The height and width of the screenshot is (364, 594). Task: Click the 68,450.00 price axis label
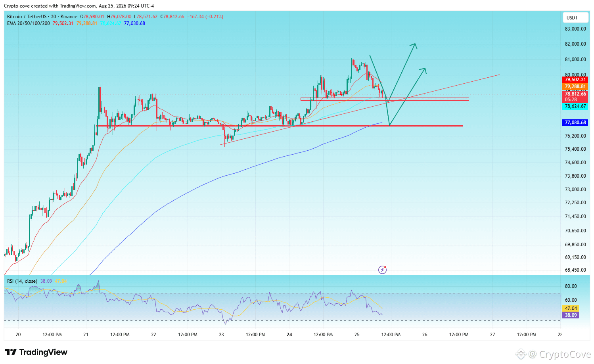coord(575,270)
